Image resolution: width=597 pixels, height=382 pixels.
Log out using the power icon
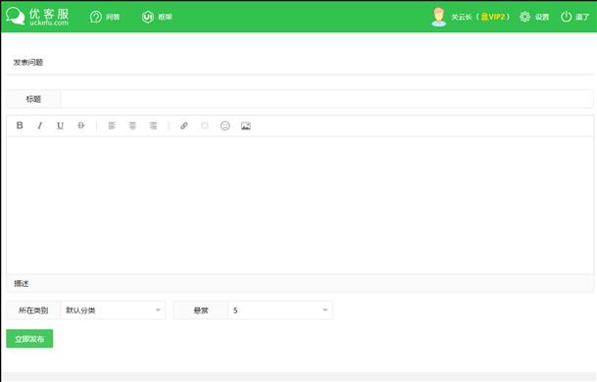[x=567, y=17]
